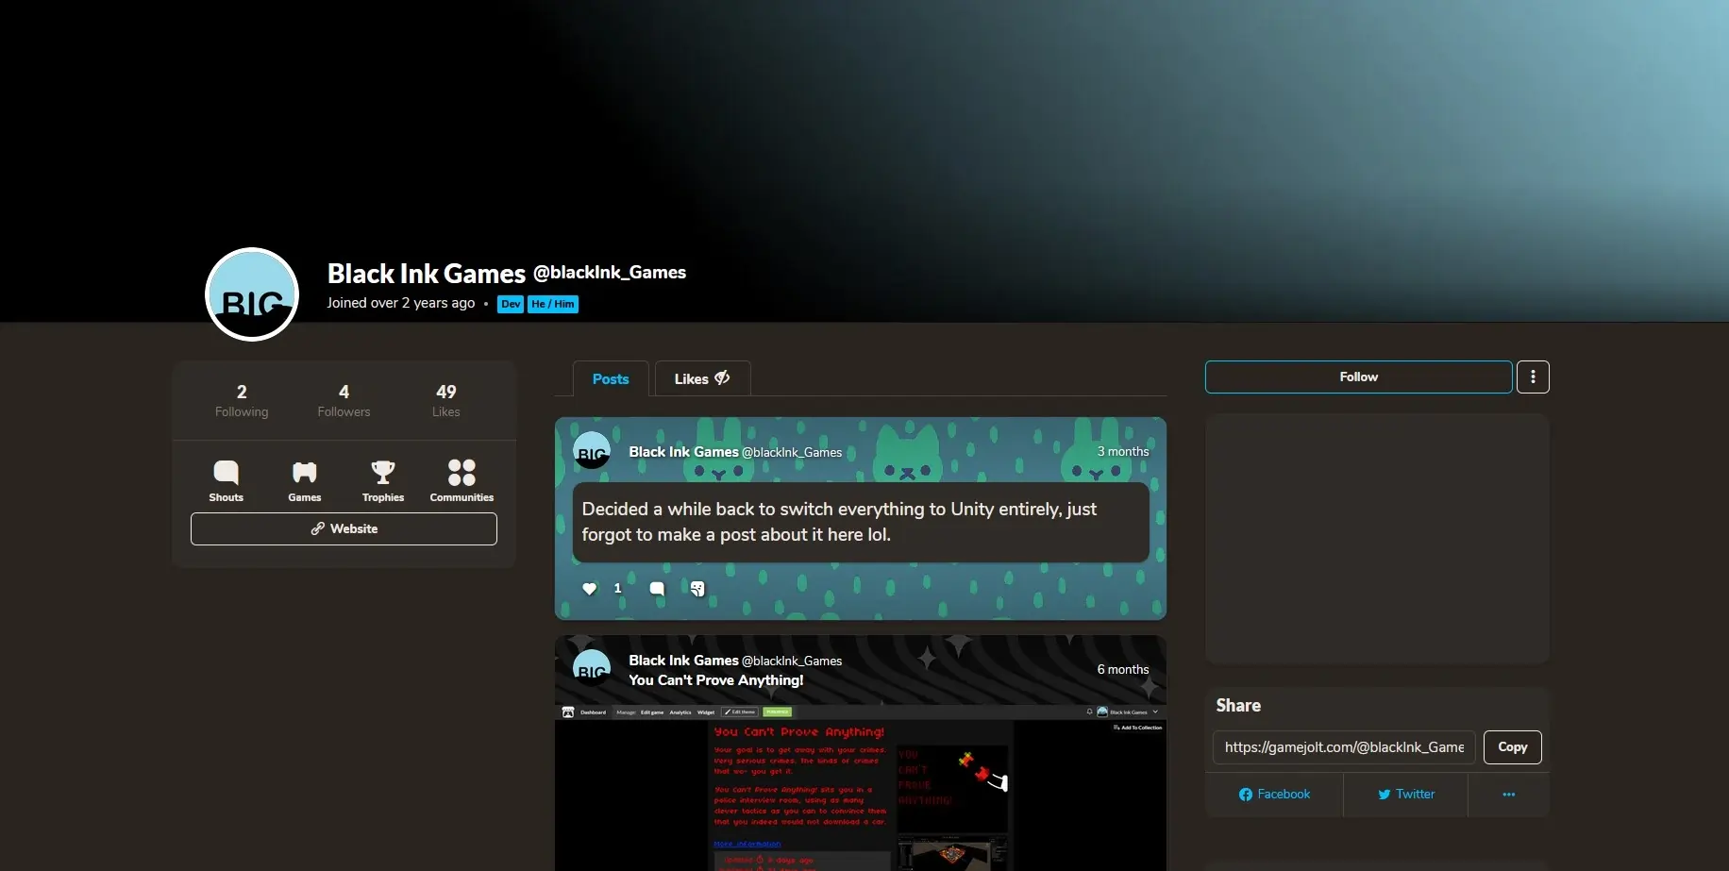
Task: Follow Black Ink Games
Action: pyautogui.click(x=1358, y=377)
